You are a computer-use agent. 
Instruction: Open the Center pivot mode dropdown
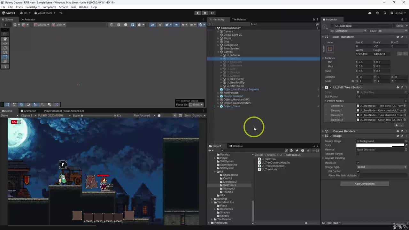41,25
